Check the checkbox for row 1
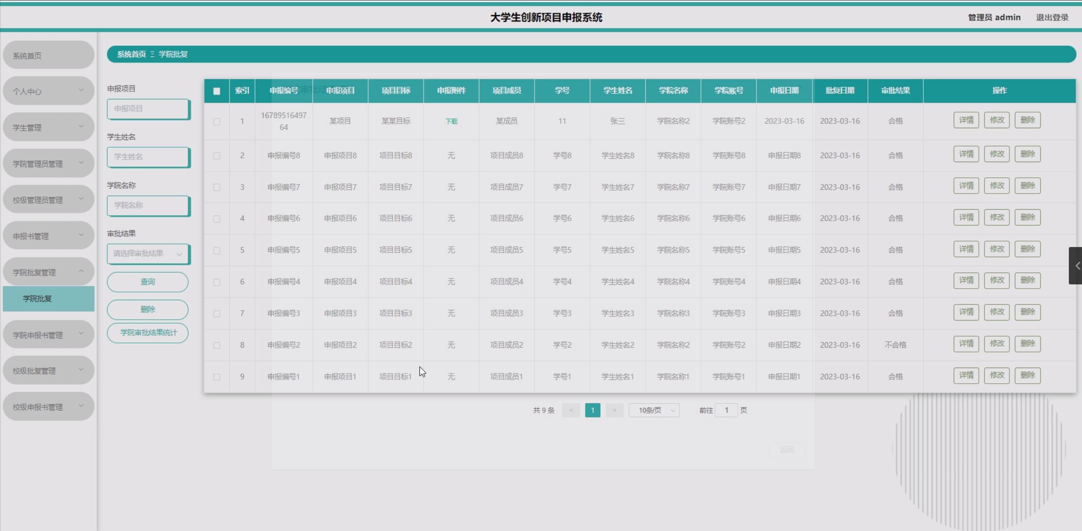 pyautogui.click(x=216, y=122)
